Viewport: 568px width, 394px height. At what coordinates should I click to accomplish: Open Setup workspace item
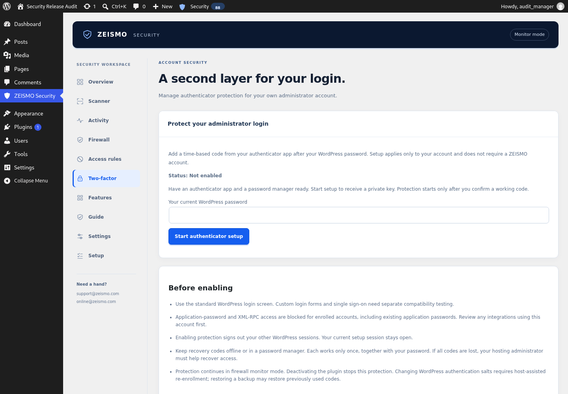tap(106, 256)
